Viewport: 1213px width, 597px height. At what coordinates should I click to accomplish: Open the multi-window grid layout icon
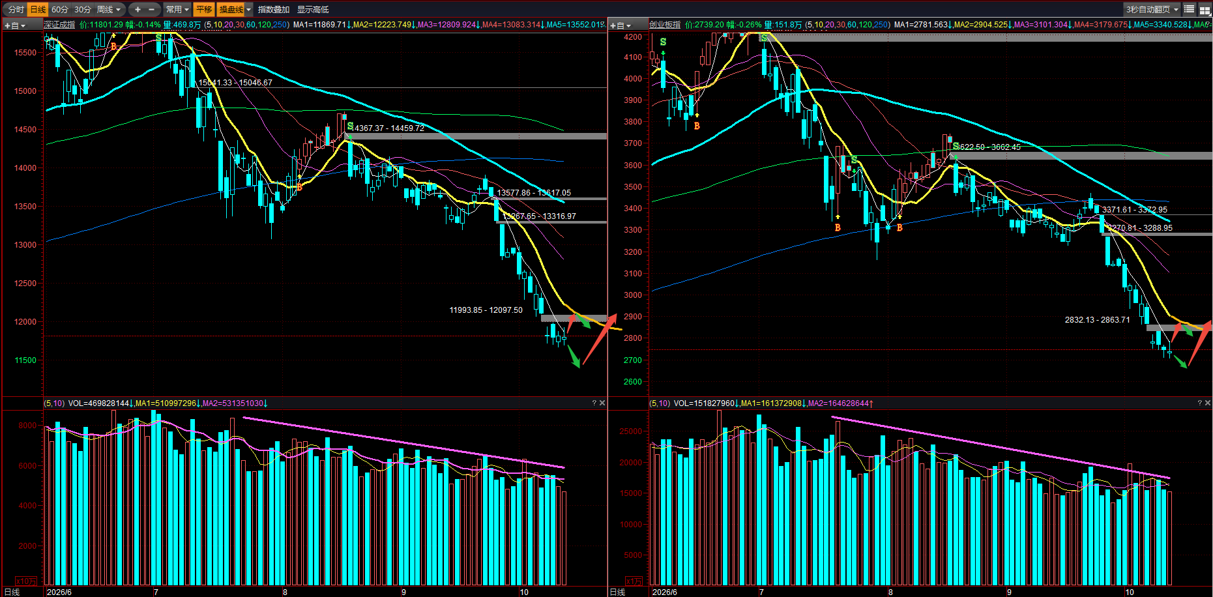pos(1205,9)
